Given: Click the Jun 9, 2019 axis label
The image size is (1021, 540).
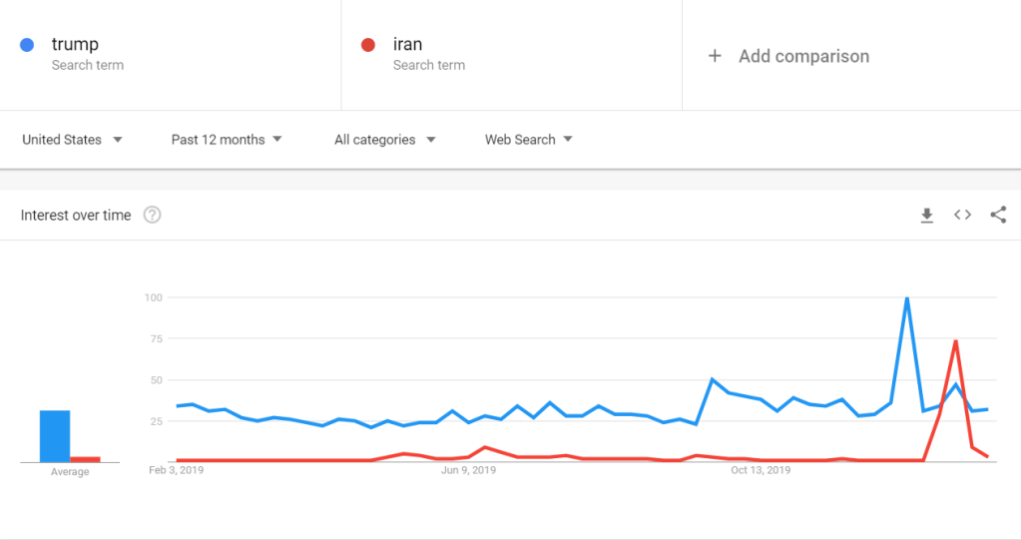Looking at the screenshot, I should (468, 470).
